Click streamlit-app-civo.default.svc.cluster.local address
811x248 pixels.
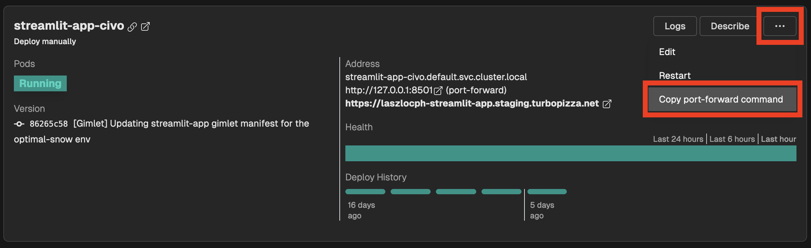pyautogui.click(x=436, y=77)
